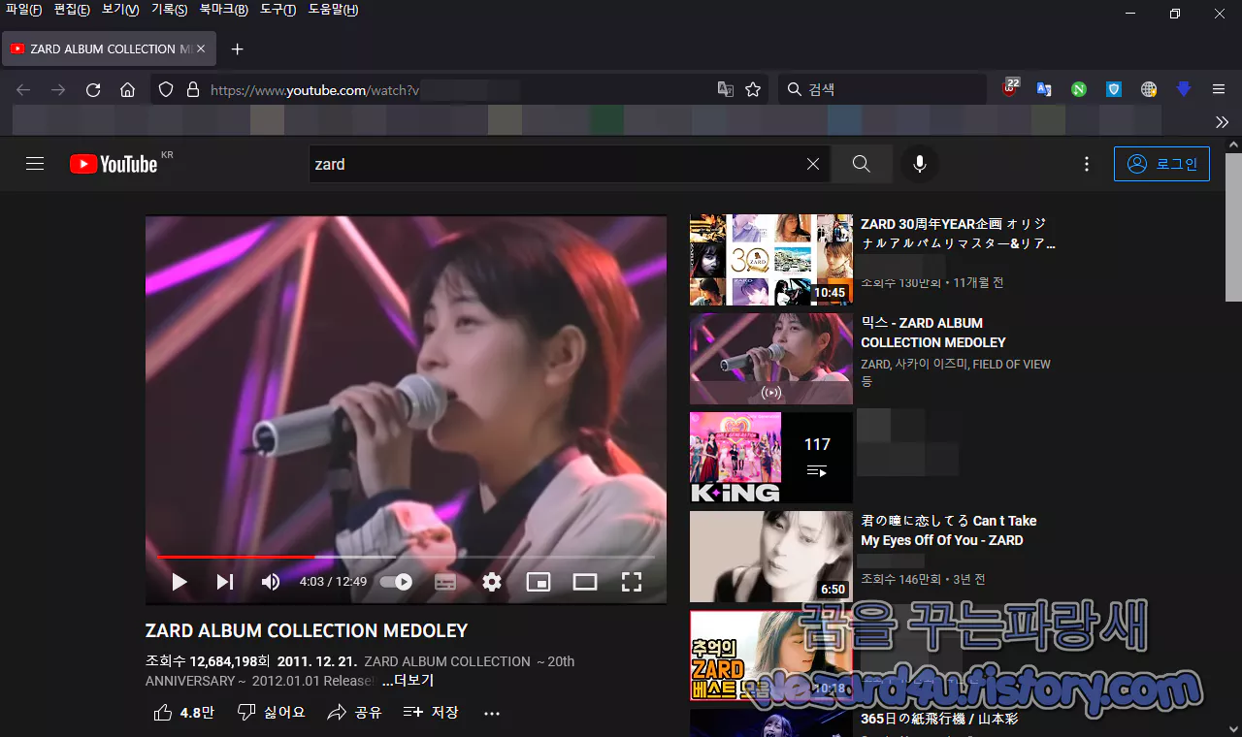Open 파일(F) menu
1242x737 pixels.
point(24,10)
